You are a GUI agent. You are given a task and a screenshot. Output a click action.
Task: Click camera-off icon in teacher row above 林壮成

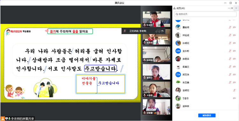tap(234, 27)
